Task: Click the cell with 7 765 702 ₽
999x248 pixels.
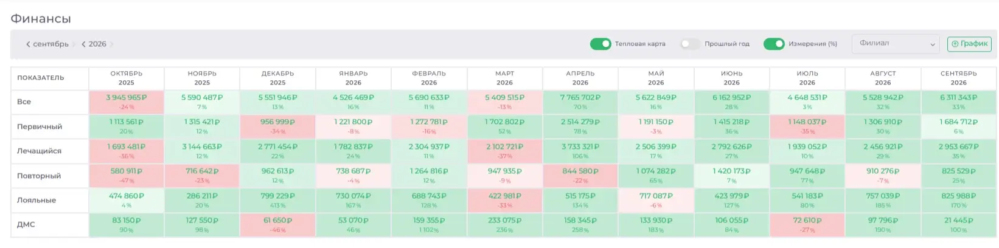Action: pos(580,102)
